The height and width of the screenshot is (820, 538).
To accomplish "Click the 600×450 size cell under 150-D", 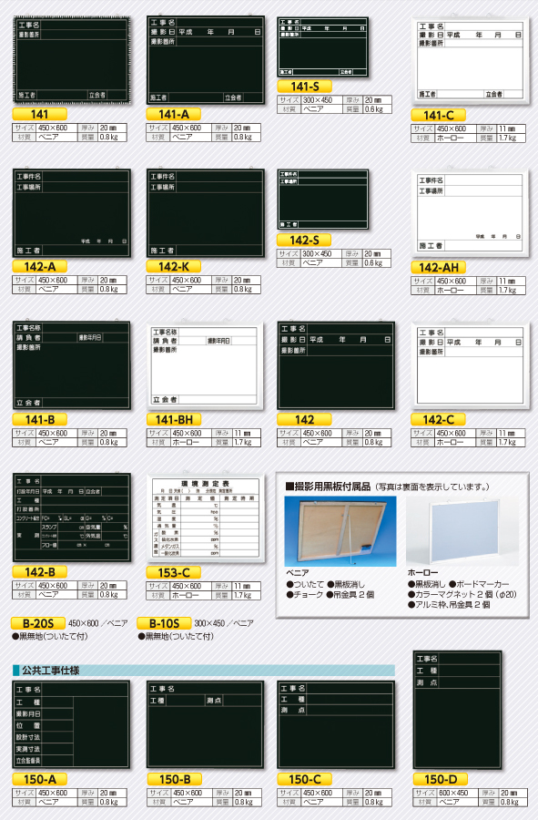I will 458,794.
